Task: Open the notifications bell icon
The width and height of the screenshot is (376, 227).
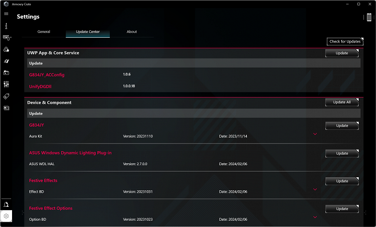Action: (x=6, y=204)
